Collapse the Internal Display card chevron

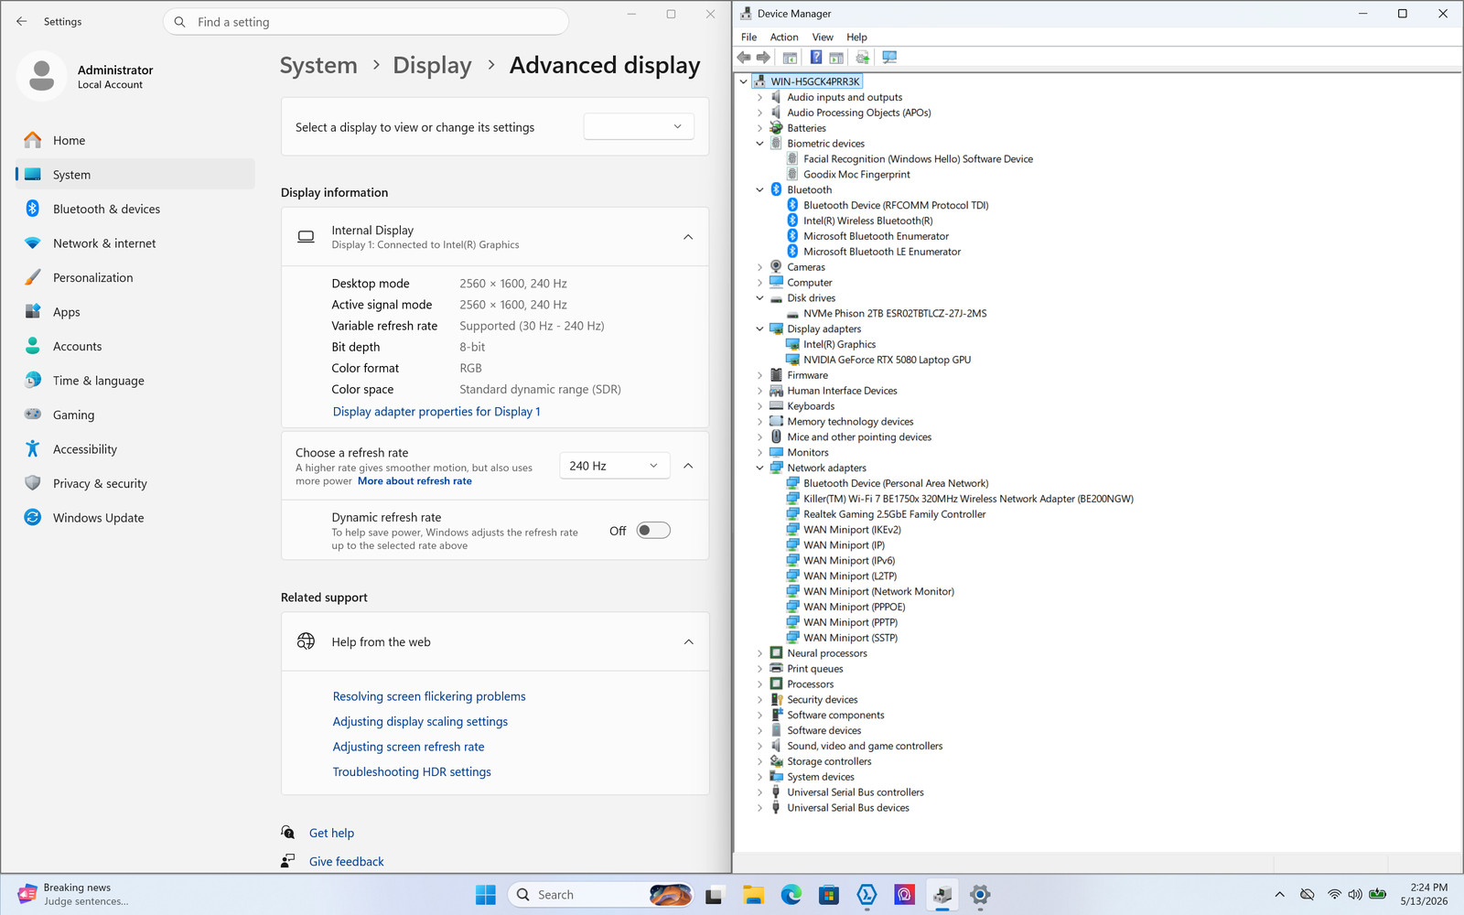tap(688, 237)
